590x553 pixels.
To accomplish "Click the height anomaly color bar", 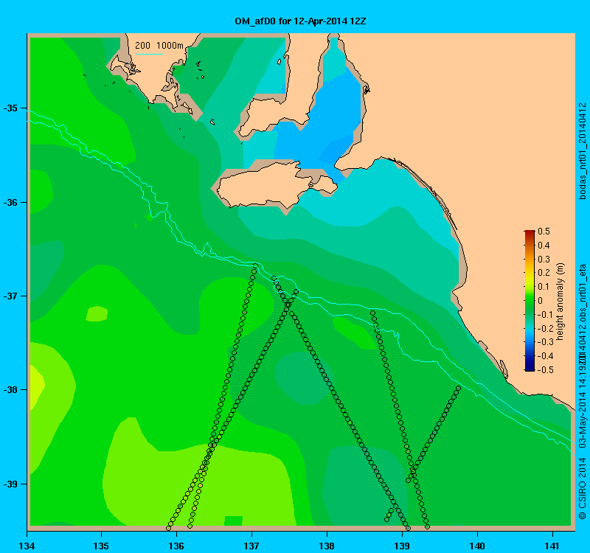I will tap(530, 301).
